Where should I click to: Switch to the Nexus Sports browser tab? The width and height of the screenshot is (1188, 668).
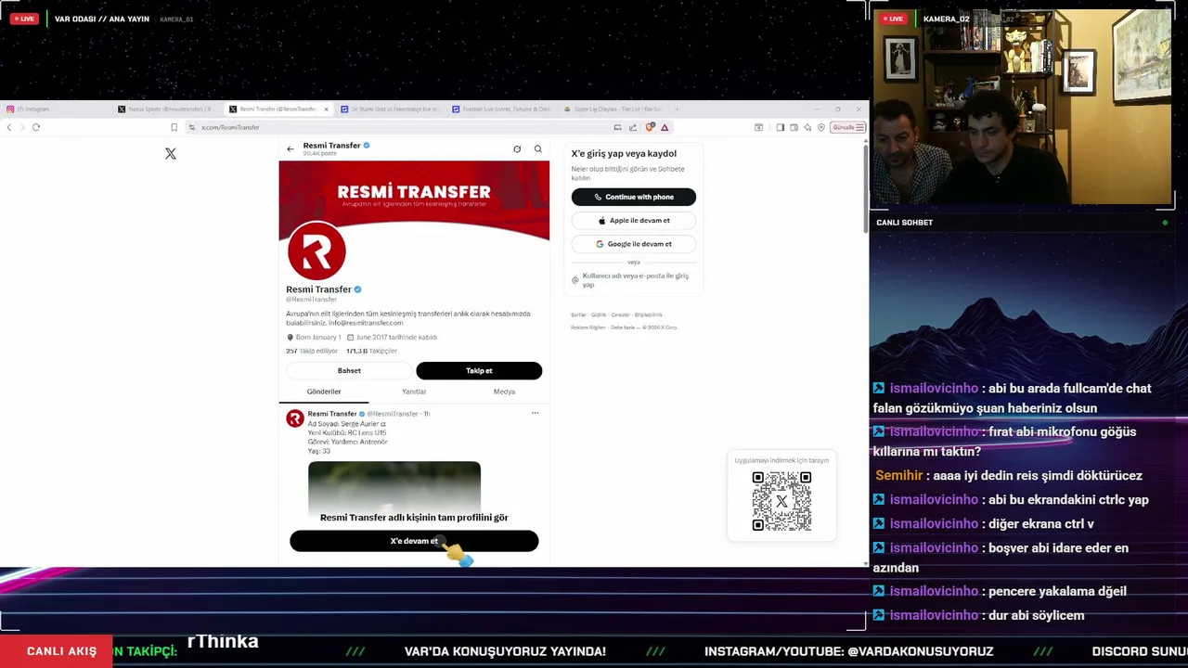tap(169, 109)
